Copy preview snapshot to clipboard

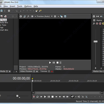pyautogui.click(x=62, y=16)
